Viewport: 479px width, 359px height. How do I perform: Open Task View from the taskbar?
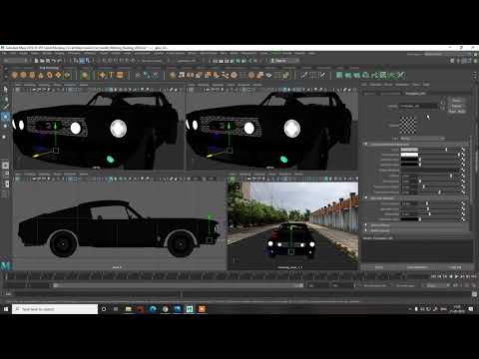point(116,309)
